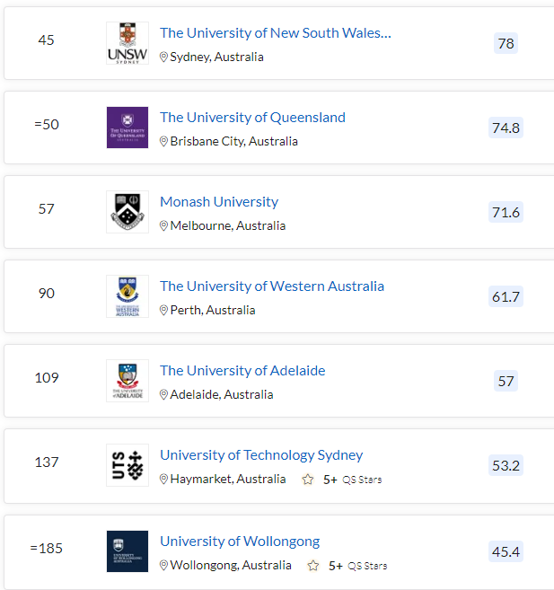
Task: Open The University of Adelaide link
Action: click(242, 371)
